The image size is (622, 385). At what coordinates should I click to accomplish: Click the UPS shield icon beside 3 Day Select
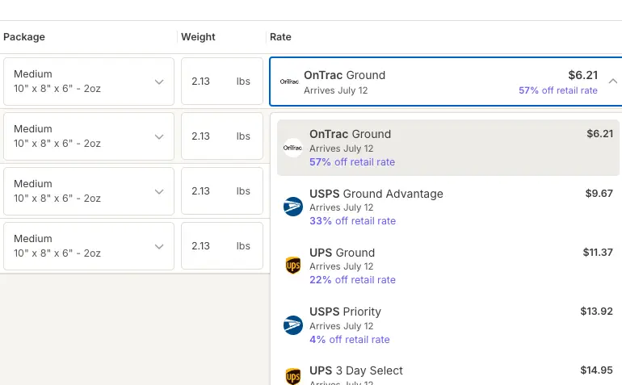(293, 376)
